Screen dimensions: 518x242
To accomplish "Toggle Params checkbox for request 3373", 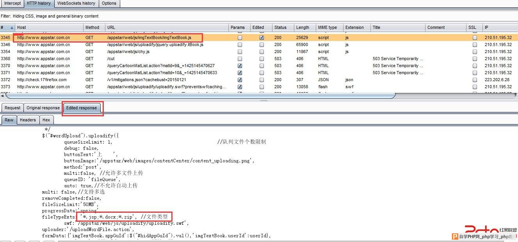I will [240, 87].
